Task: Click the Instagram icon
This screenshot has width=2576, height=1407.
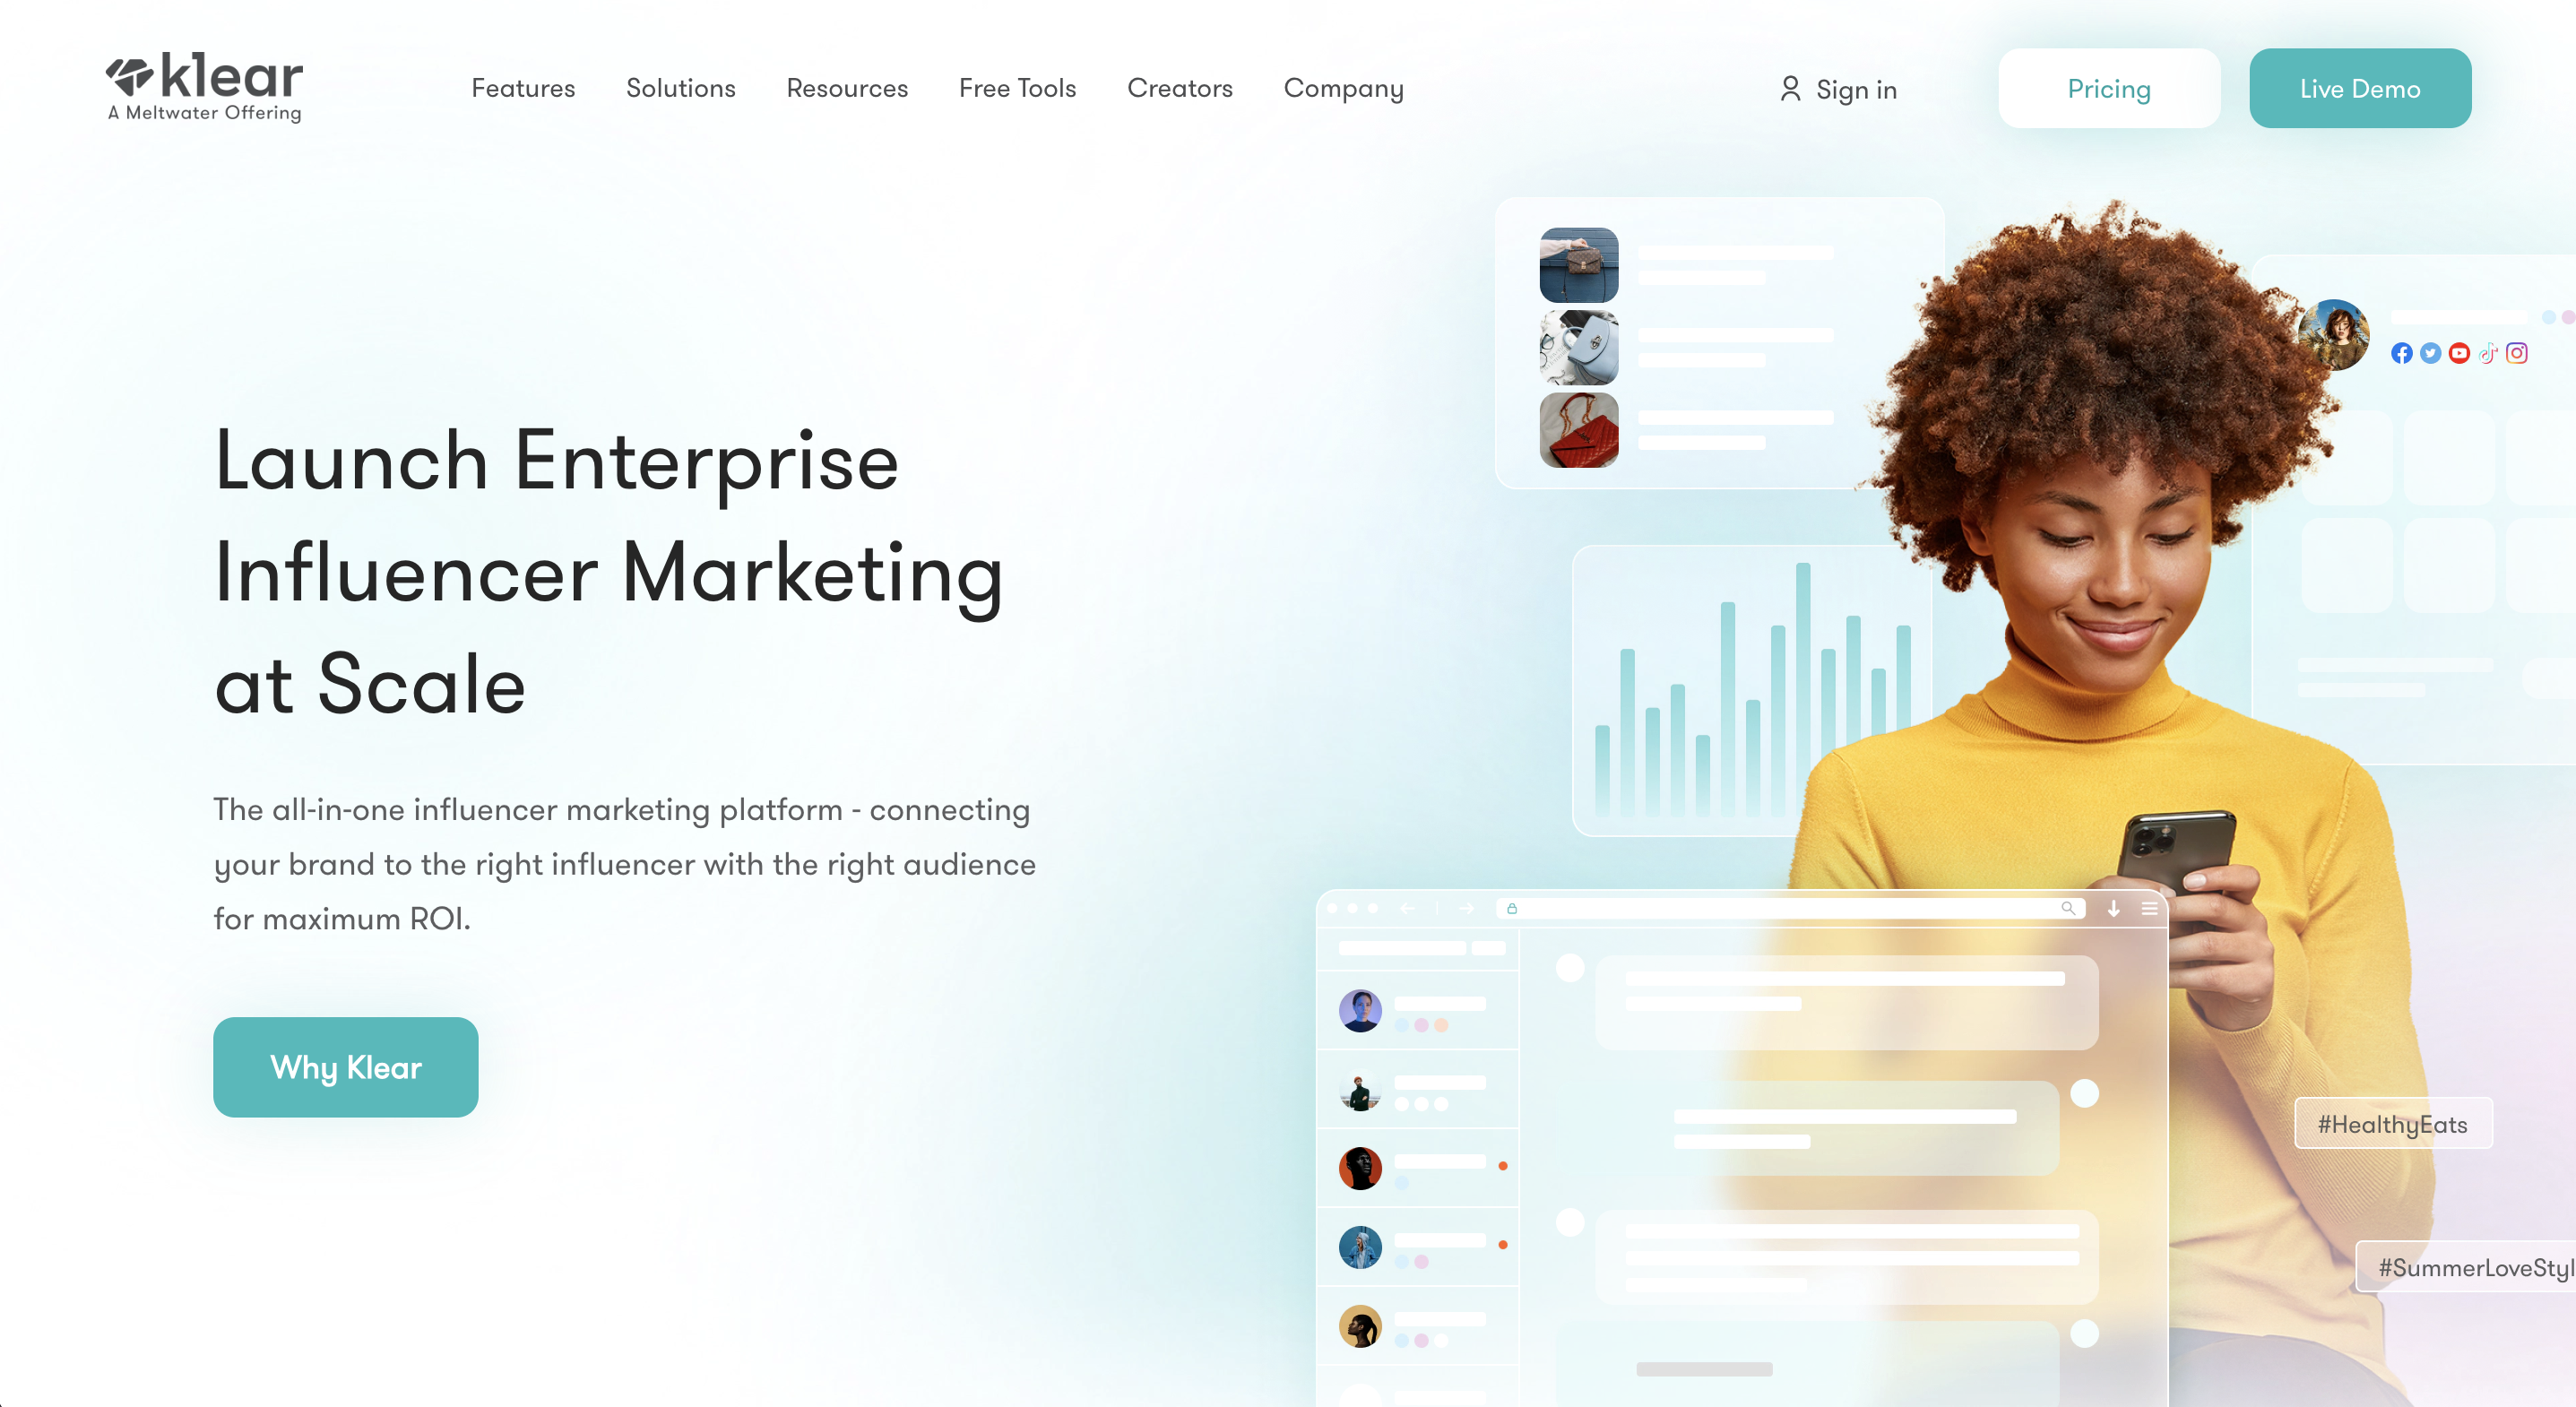Action: (x=2515, y=355)
